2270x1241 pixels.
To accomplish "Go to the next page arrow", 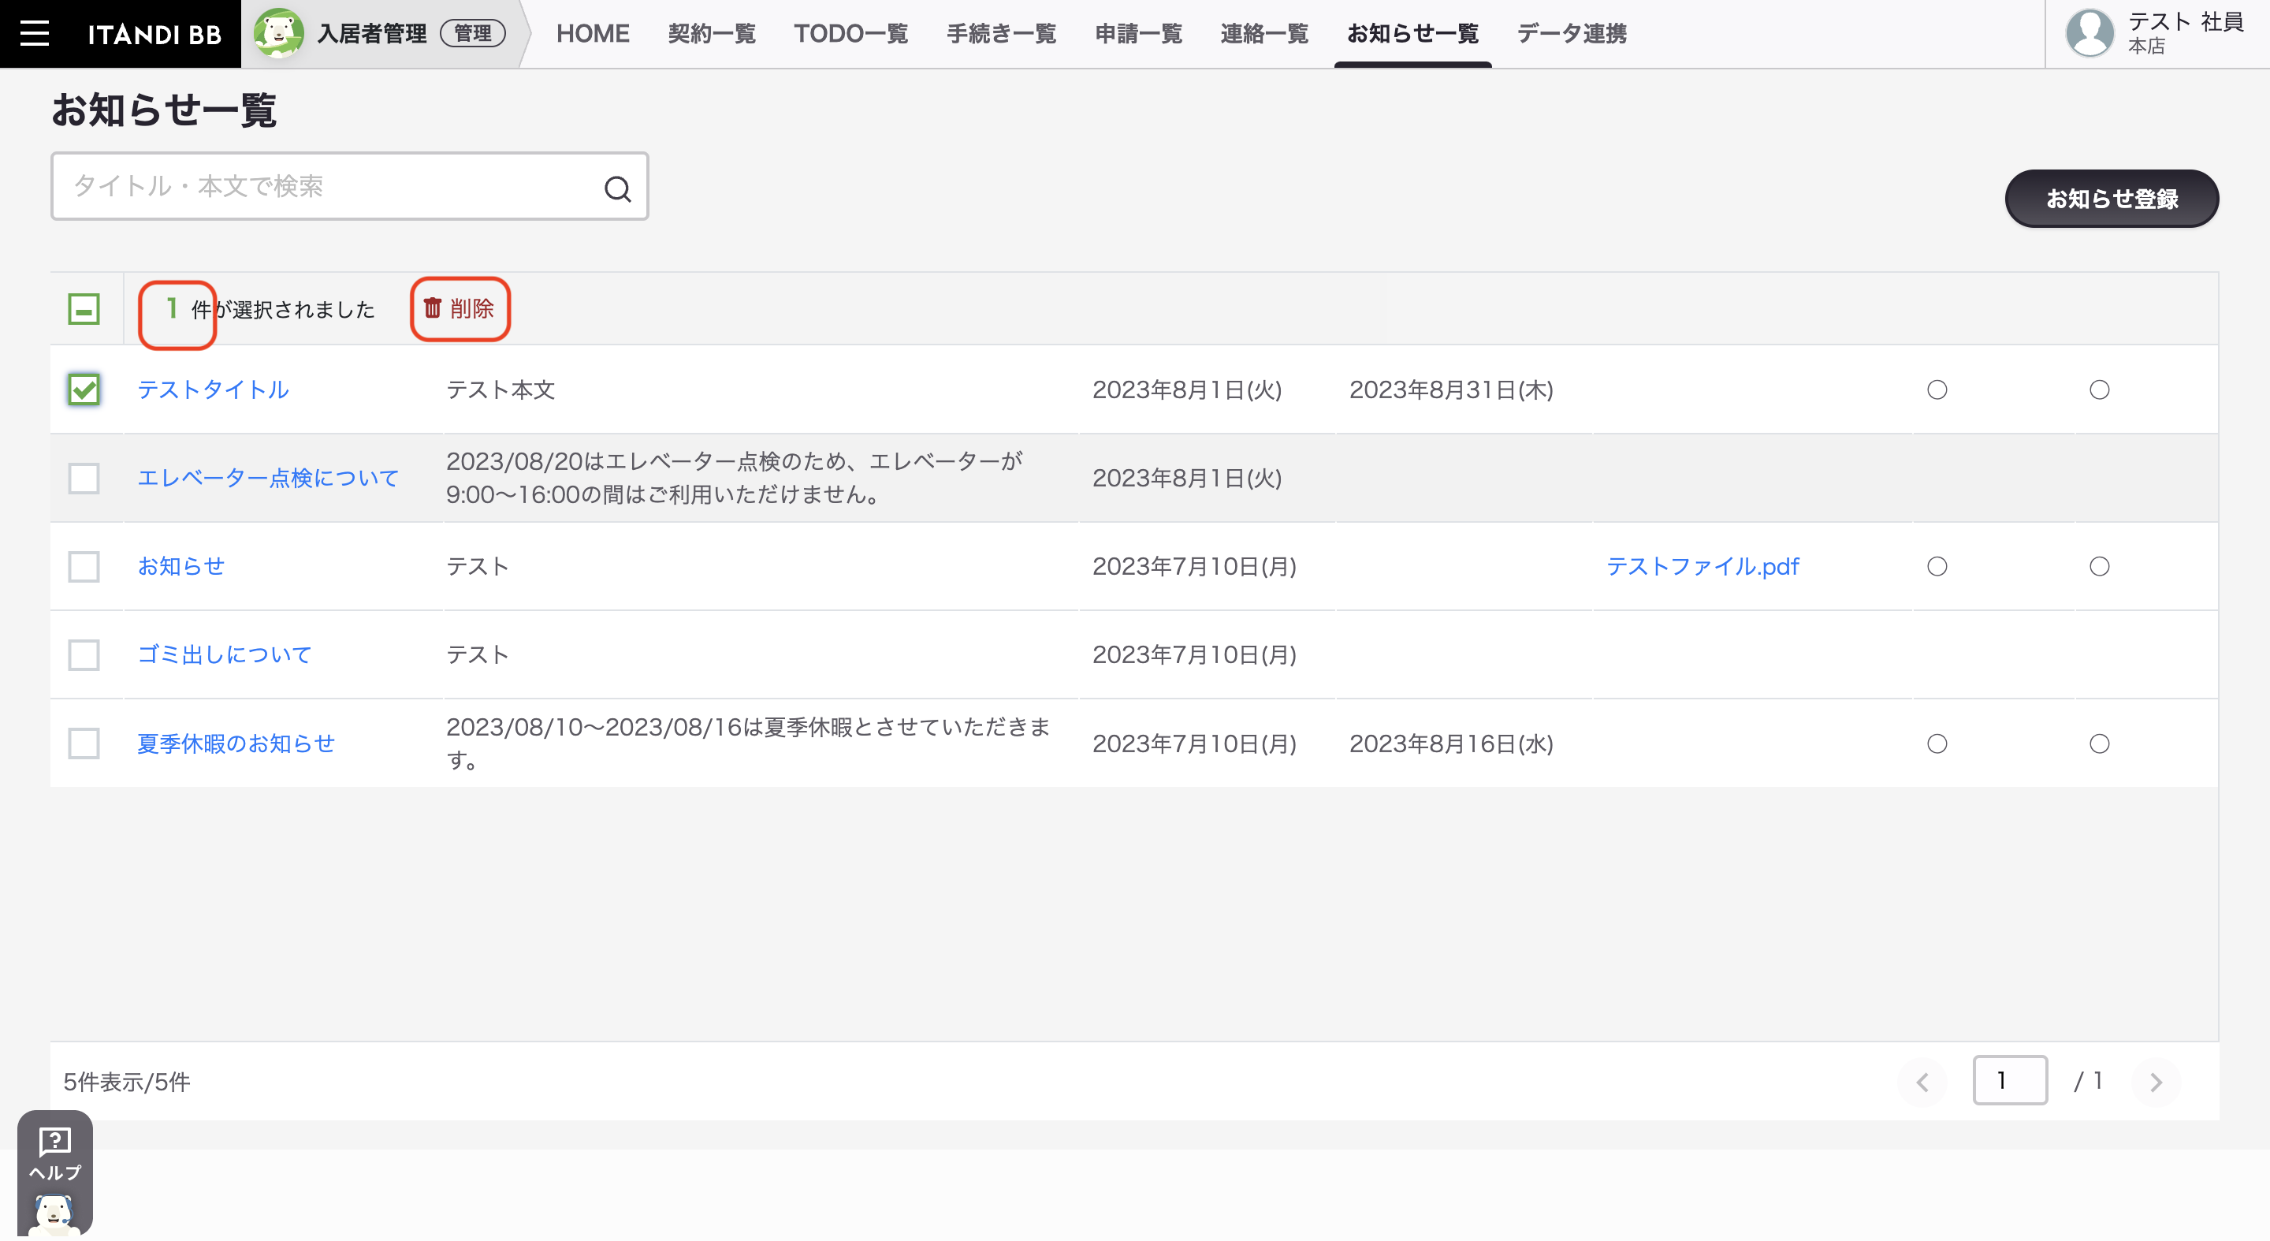I will pyautogui.click(x=2156, y=1082).
